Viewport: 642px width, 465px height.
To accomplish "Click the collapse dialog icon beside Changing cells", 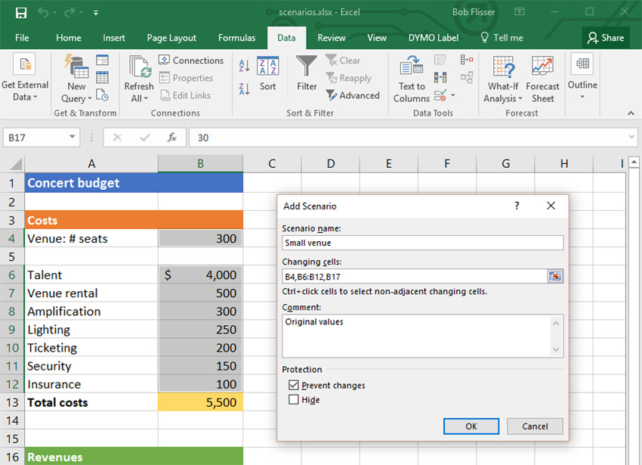I will coord(555,277).
